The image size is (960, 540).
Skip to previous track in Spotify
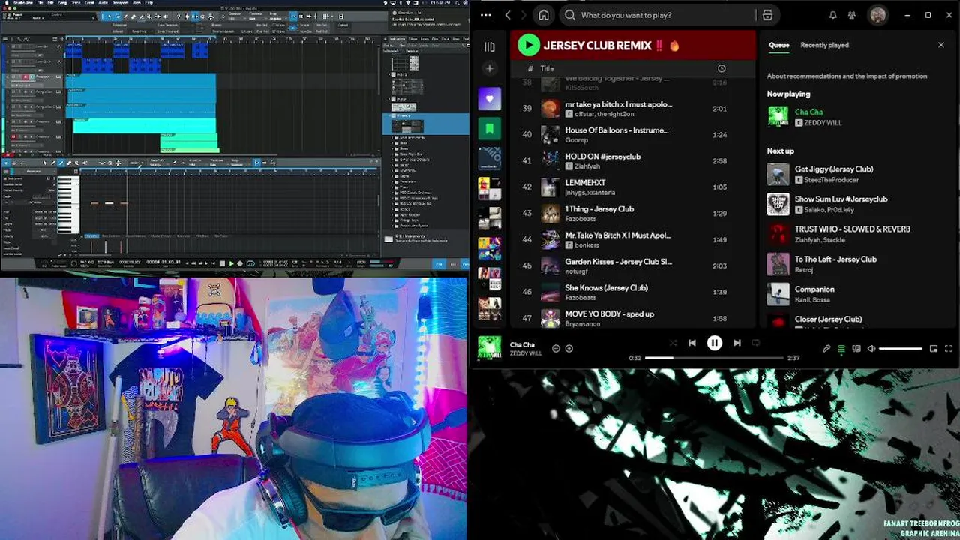pyautogui.click(x=691, y=343)
